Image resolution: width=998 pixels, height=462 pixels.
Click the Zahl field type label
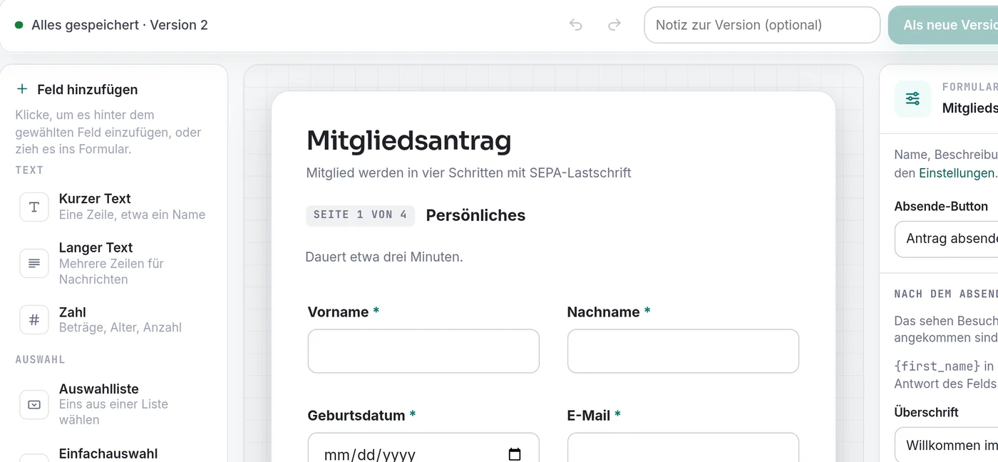click(x=73, y=312)
